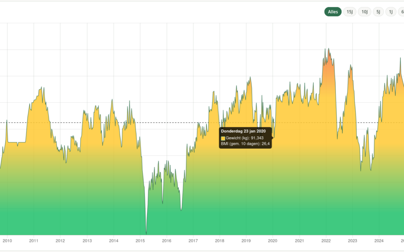Click the 2010 x-axis year label
The image size is (404, 252).
(x=7, y=241)
